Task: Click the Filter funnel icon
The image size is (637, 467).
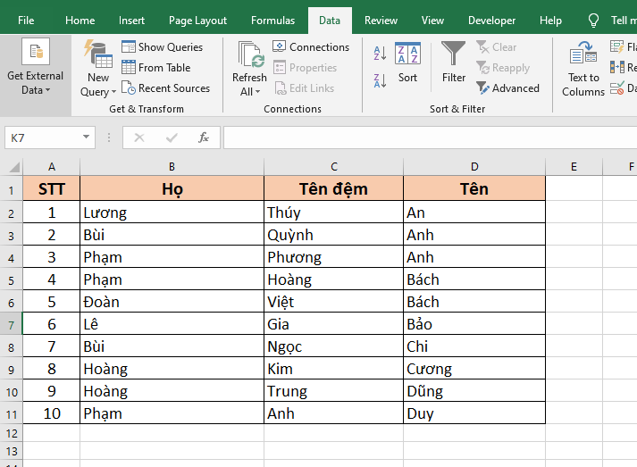Action: coord(454,54)
